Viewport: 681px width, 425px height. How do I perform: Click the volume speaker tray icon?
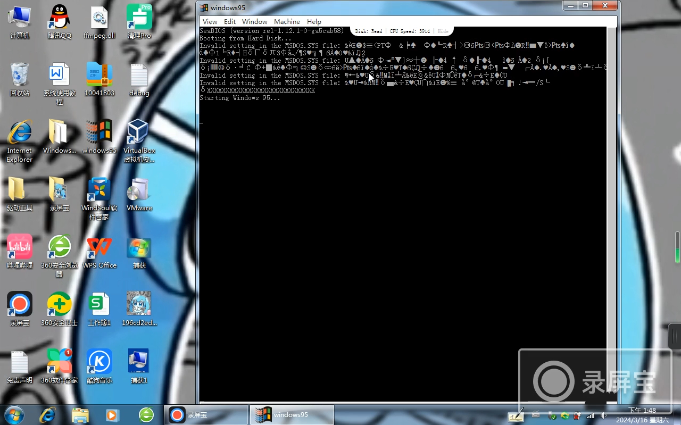[x=603, y=415]
